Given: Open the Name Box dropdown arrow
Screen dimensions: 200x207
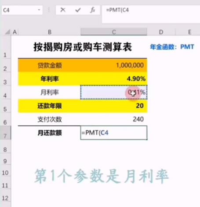Looking at the screenshot, I should coord(39,10).
